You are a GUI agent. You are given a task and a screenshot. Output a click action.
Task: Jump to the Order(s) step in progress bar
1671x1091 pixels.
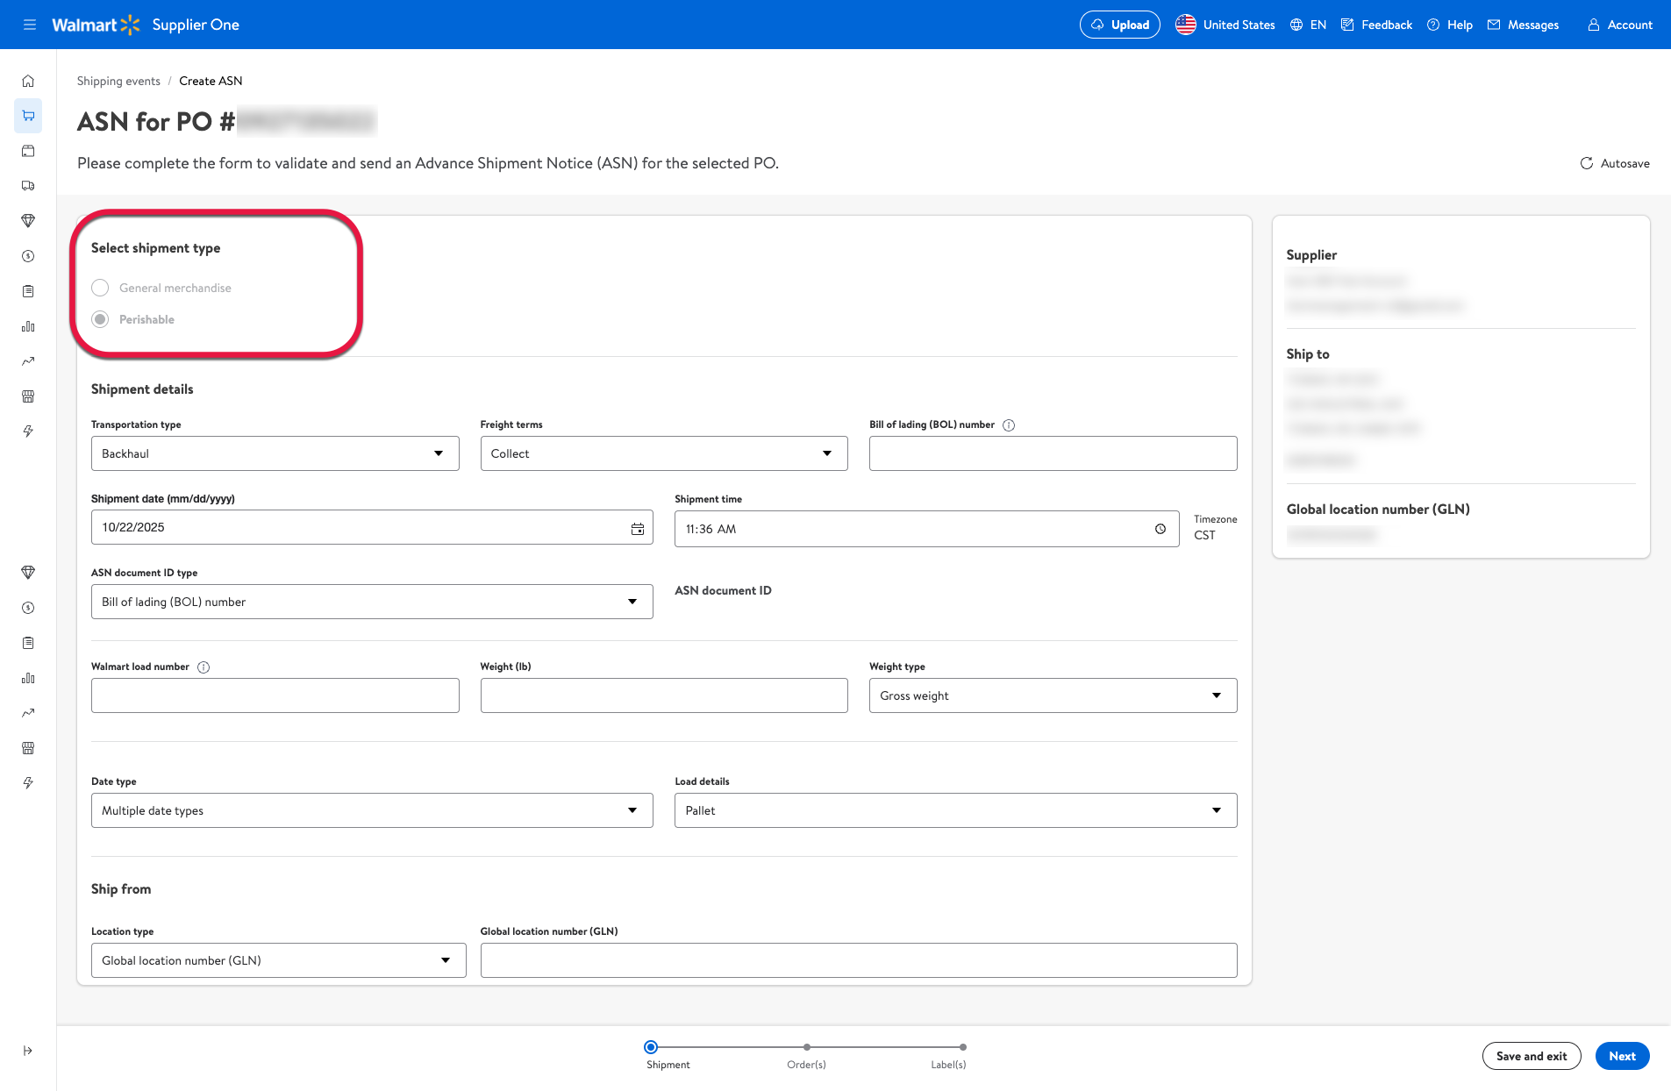click(x=806, y=1047)
